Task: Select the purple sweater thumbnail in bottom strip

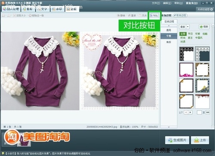Action: pyautogui.click(x=24, y=140)
